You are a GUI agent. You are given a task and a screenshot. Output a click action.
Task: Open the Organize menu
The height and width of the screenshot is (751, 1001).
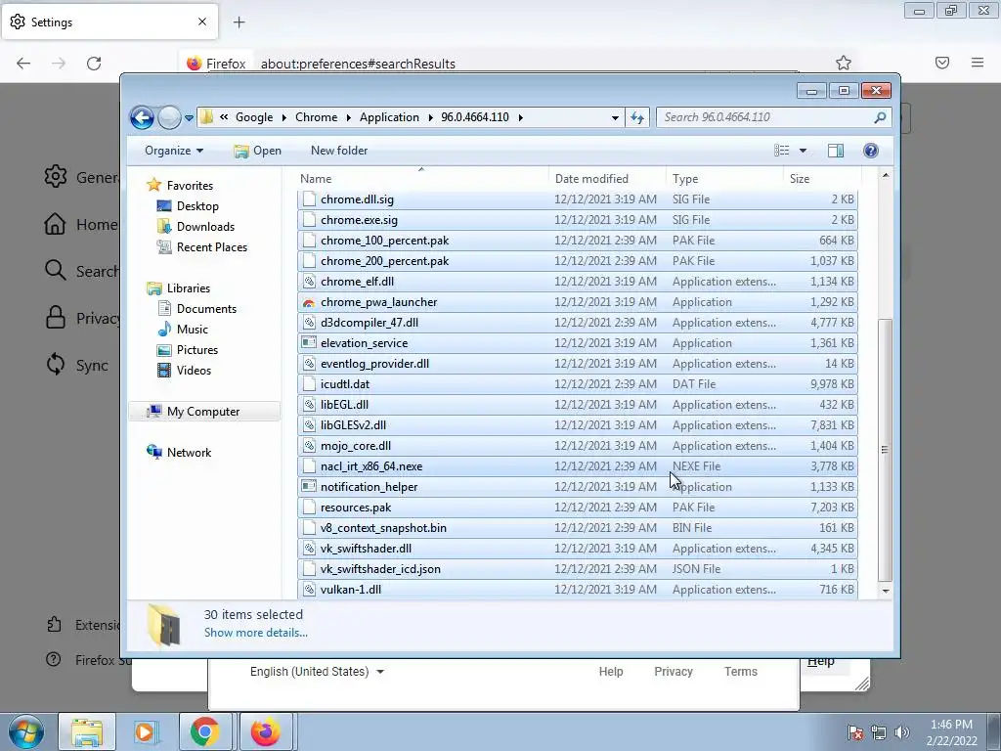click(x=174, y=151)
